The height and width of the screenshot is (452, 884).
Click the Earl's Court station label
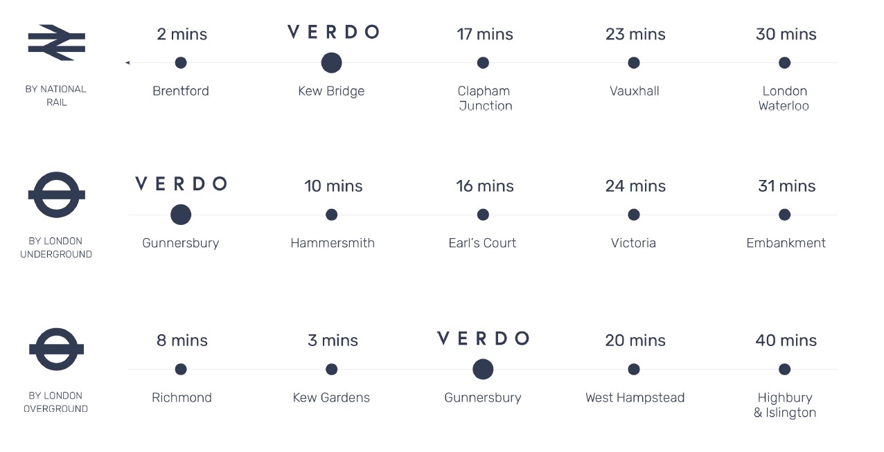click(483, 243)
